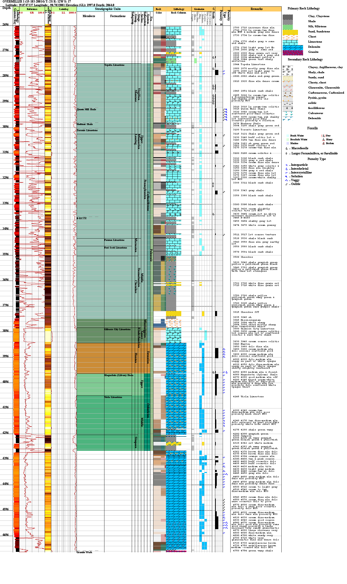Click the Brackish Water fossil color box
Screen dimensions: 347x584
[x=288, y=140]
